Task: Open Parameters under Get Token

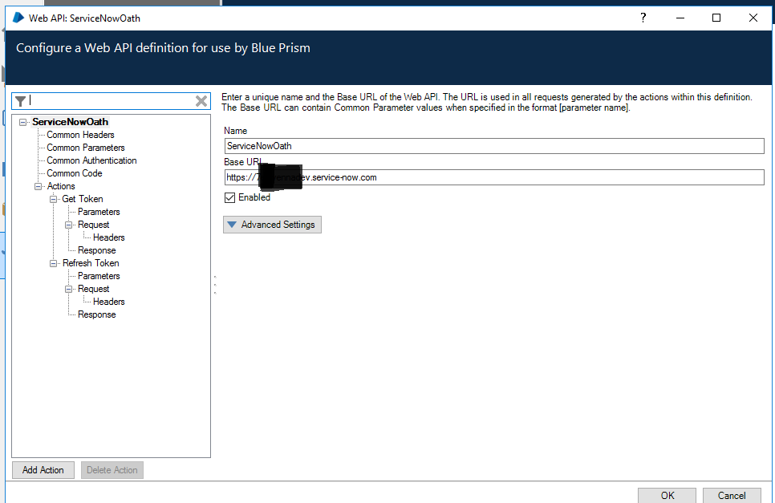Action: [99, 212]
